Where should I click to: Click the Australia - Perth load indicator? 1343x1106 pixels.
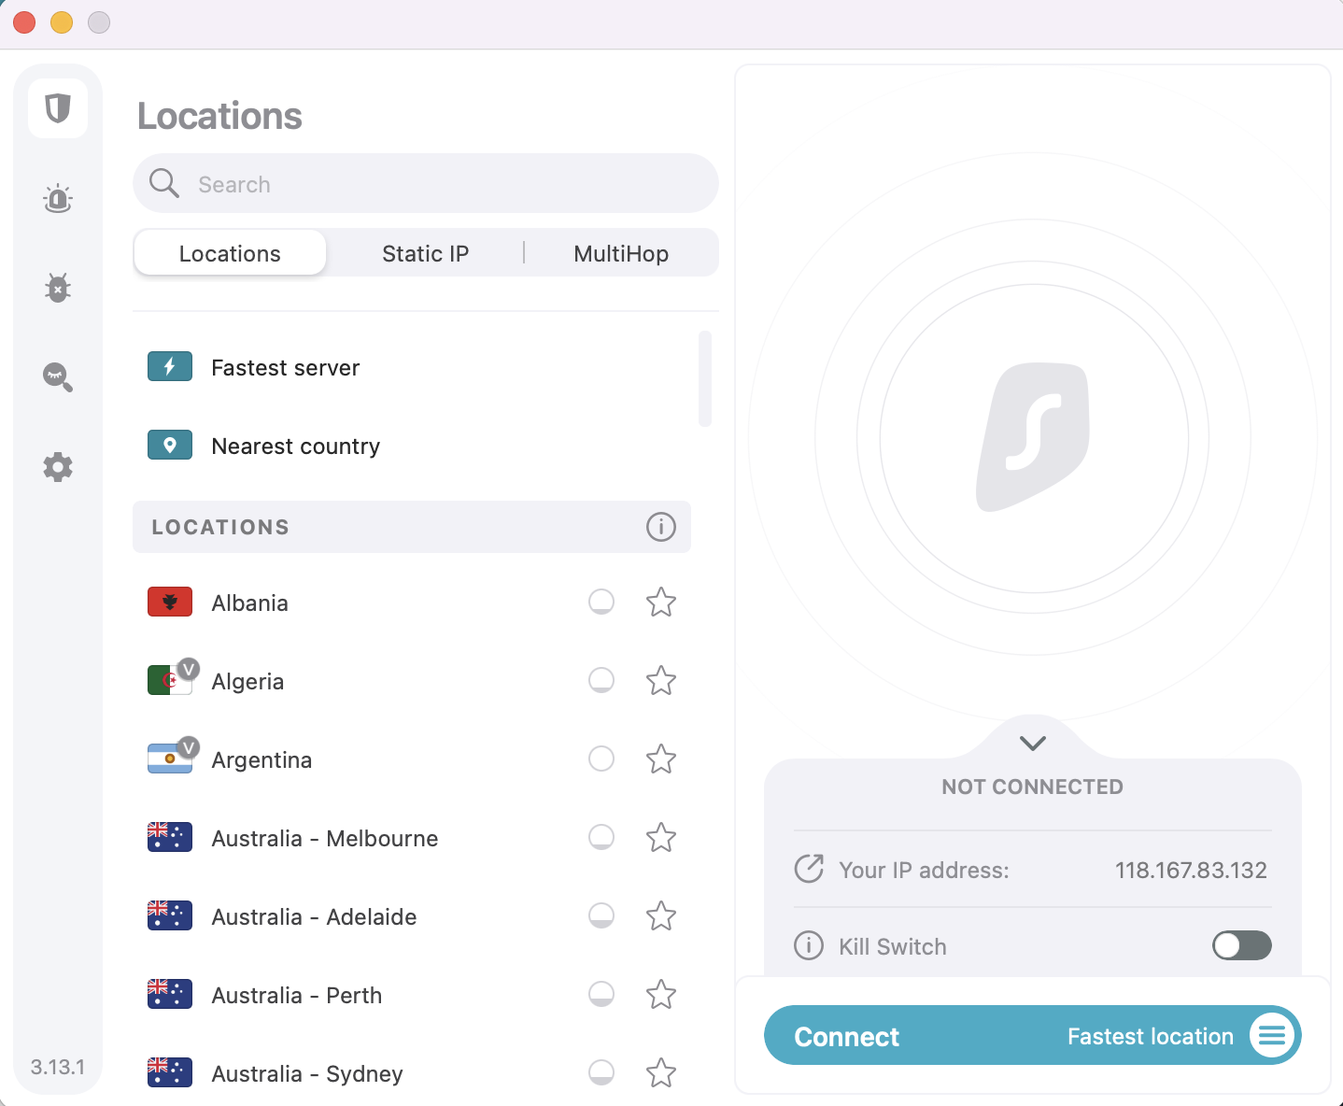[601, 994]
